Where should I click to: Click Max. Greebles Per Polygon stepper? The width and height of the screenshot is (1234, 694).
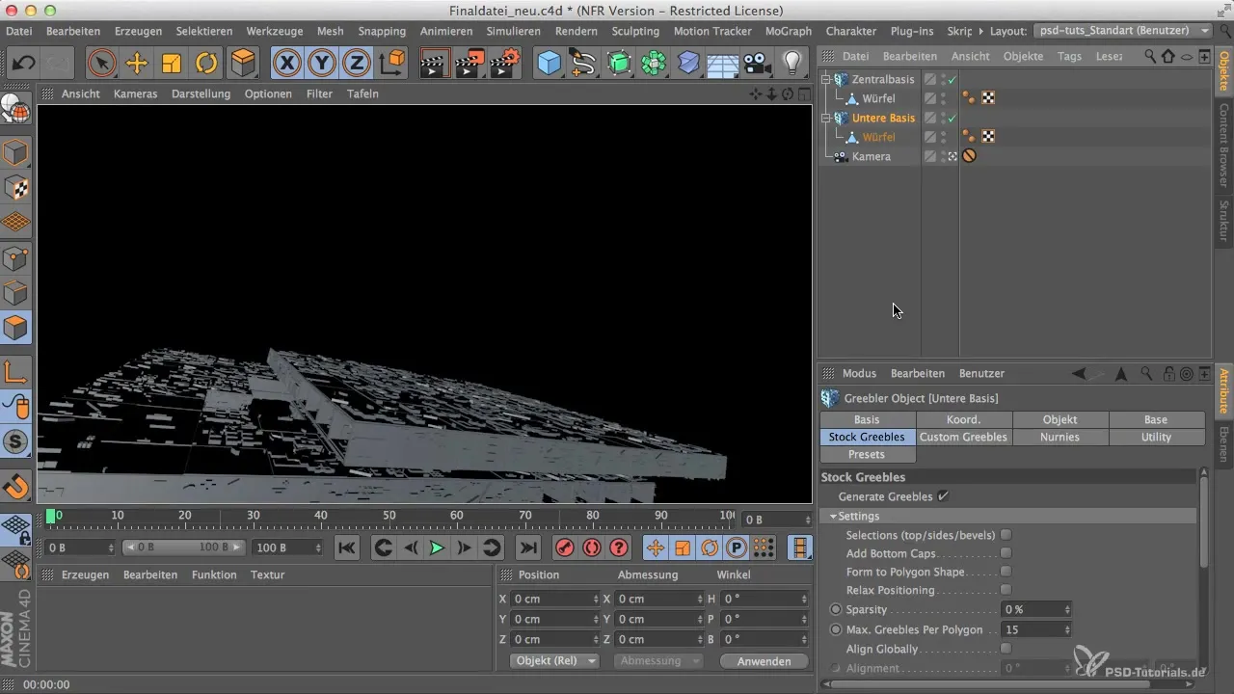coord(1067,629)
